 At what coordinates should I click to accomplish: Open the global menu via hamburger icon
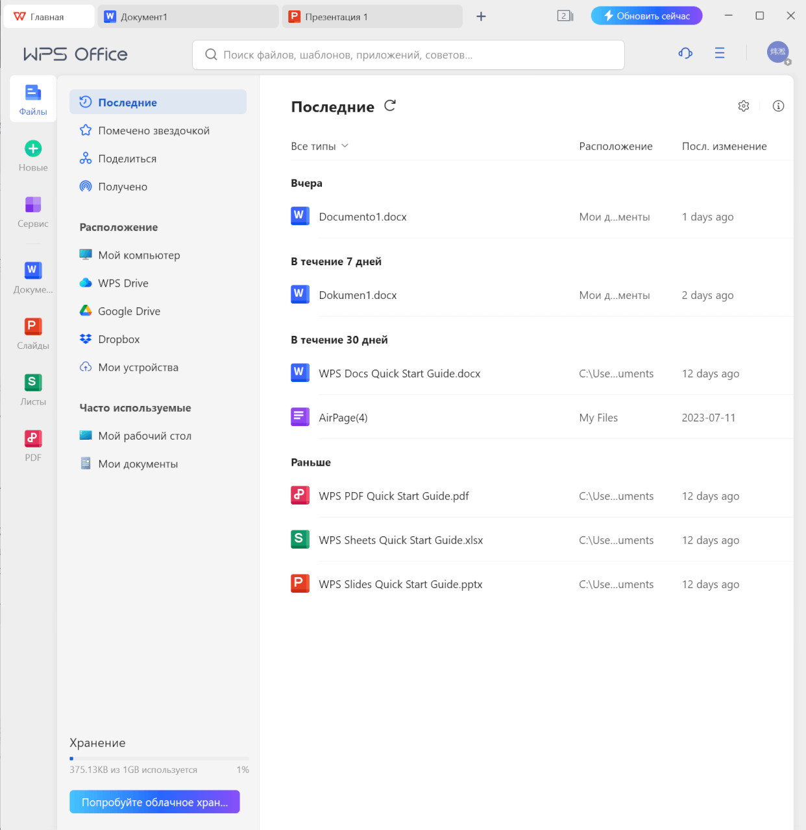click(x=720, y=53)
